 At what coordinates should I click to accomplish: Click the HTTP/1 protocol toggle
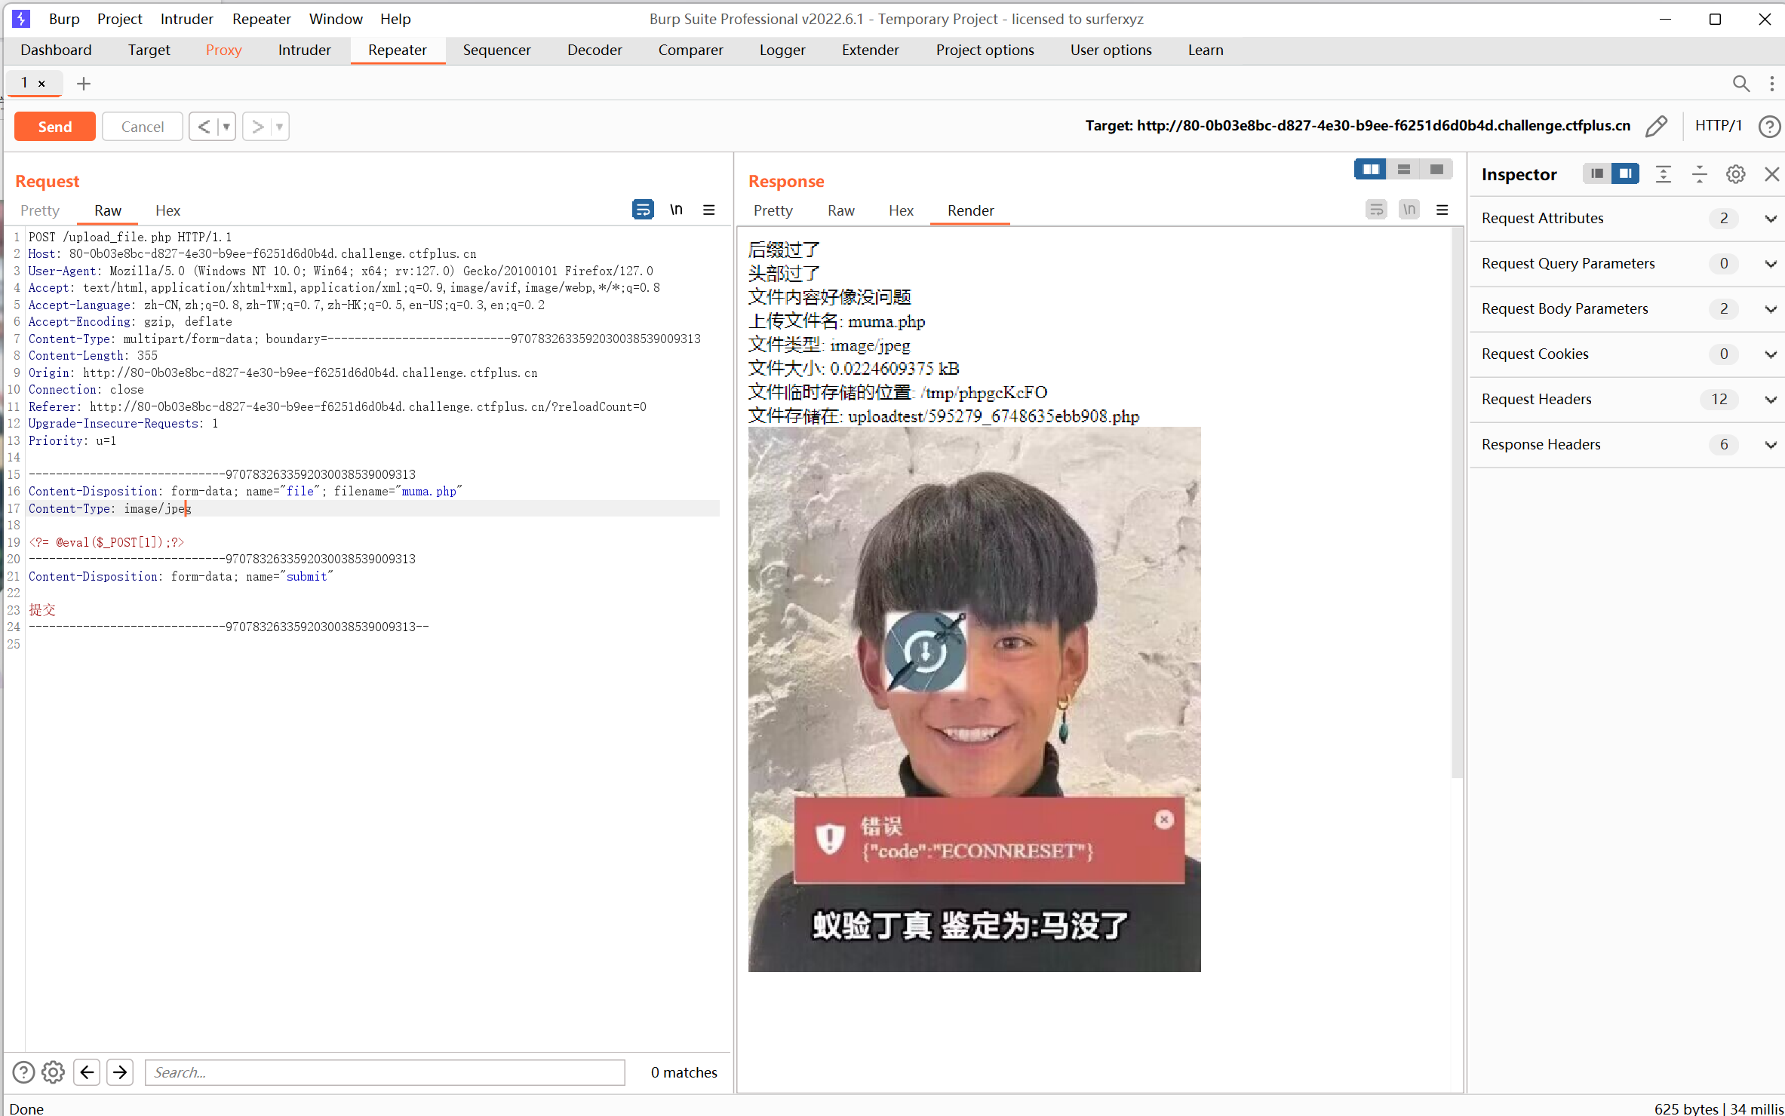(x=1718, y=125)
